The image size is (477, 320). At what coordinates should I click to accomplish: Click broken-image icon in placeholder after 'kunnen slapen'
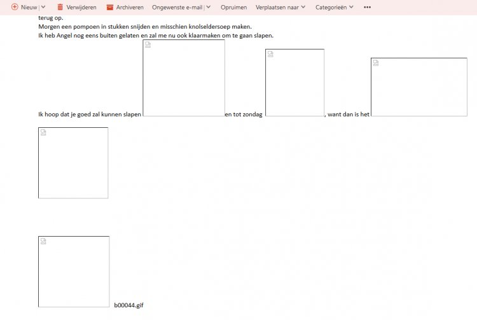coord(148,46)
